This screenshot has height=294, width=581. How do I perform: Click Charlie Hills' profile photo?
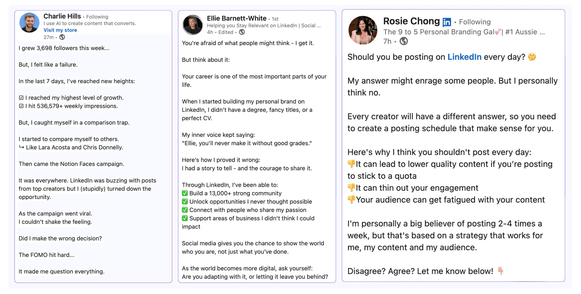coord(29,23)
